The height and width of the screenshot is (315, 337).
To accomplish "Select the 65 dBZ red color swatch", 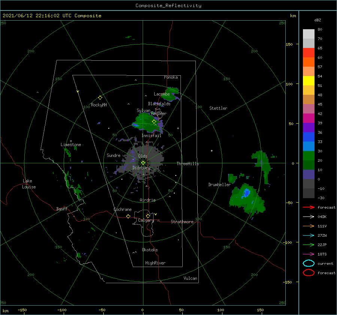I will click(x=309, y=53).
